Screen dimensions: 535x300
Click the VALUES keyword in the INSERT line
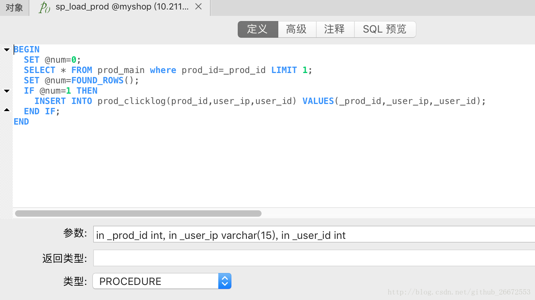coord(318,101)
